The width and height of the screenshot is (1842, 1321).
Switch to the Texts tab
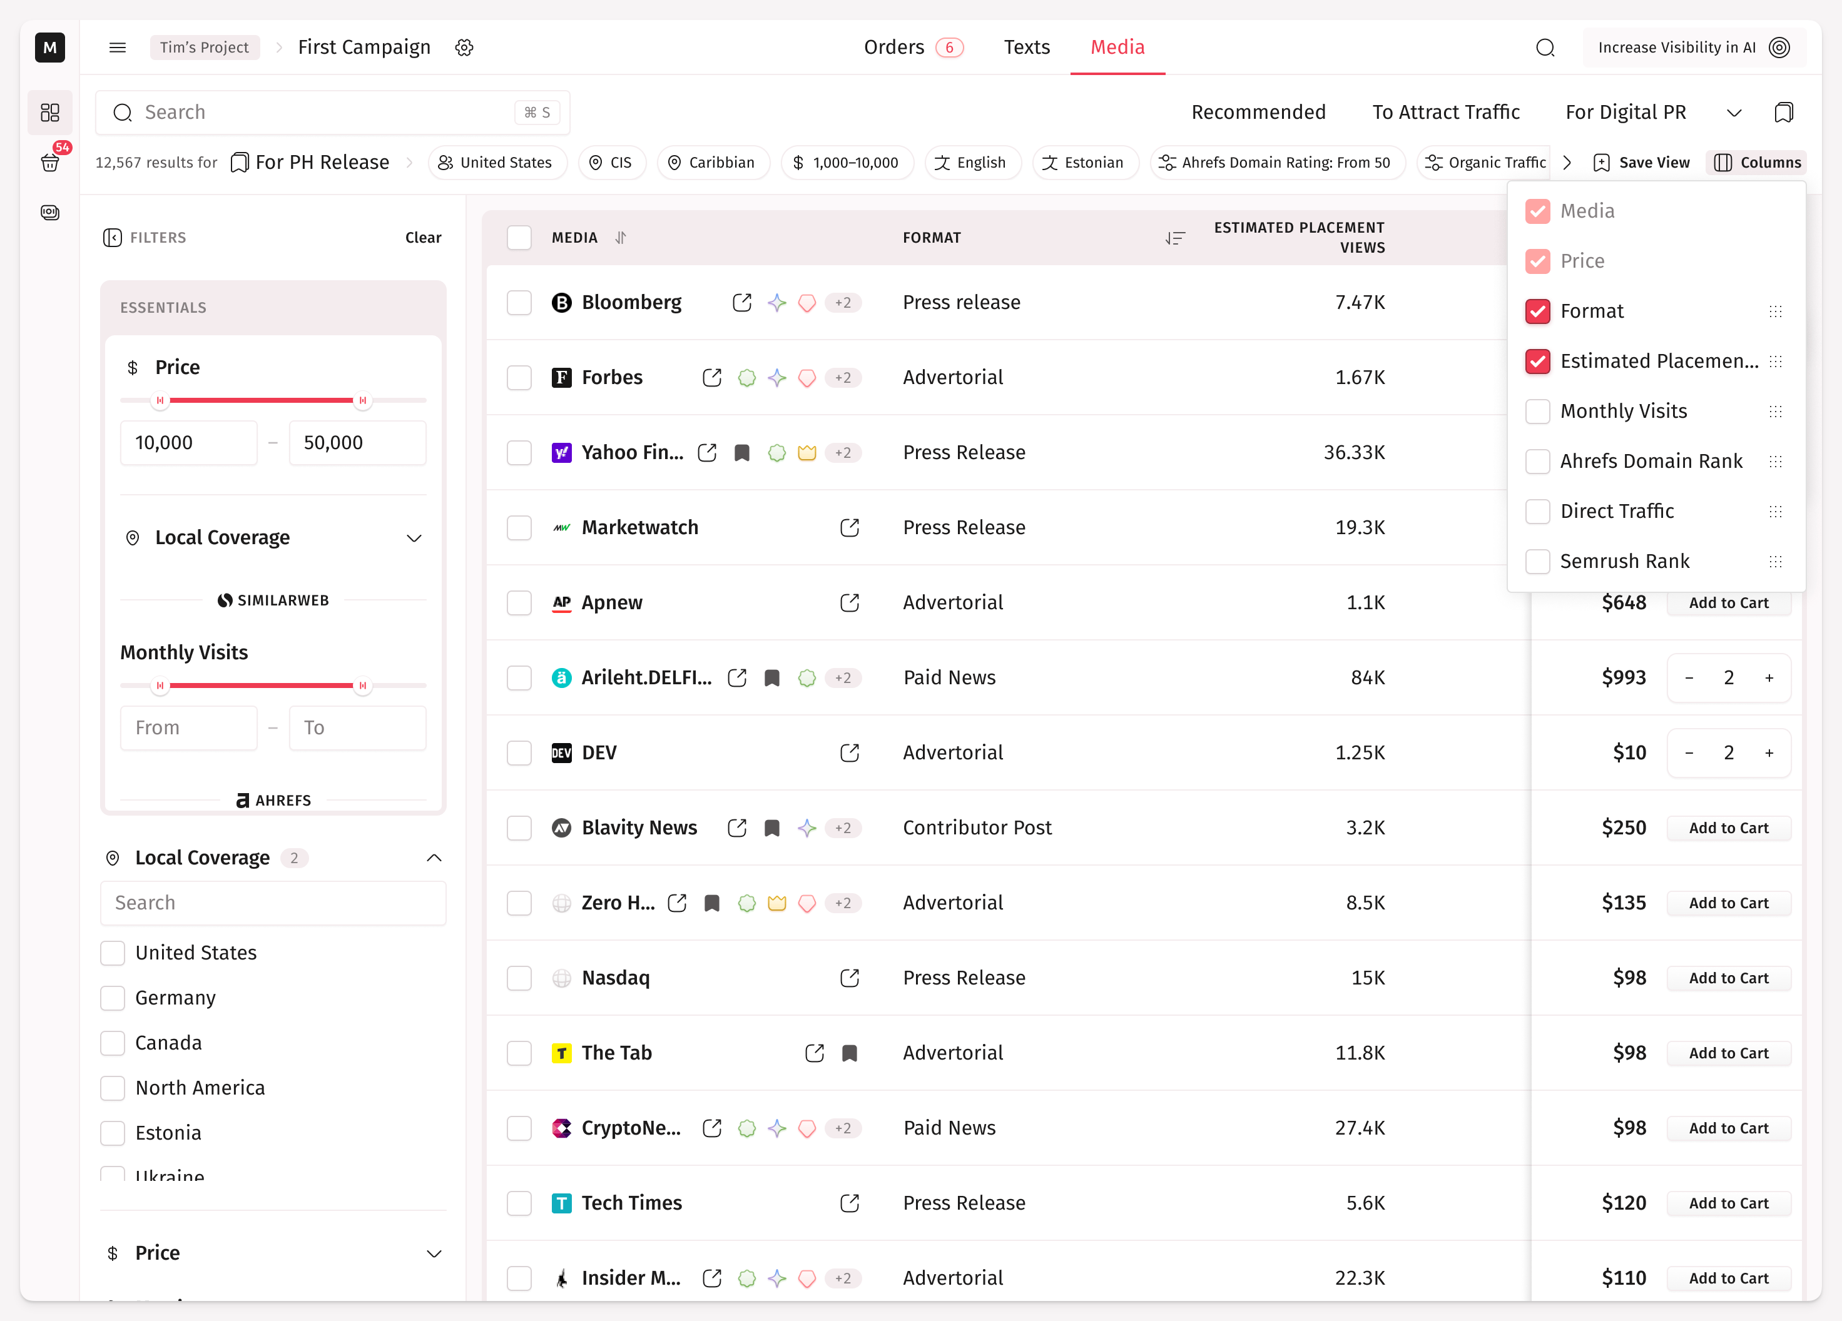pyautogui.click(x=1027, y=47)
